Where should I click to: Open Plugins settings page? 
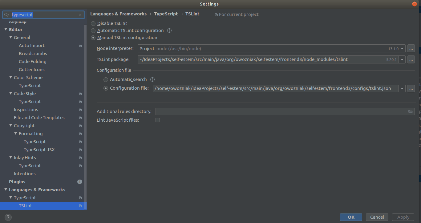[x=17, y=182]
